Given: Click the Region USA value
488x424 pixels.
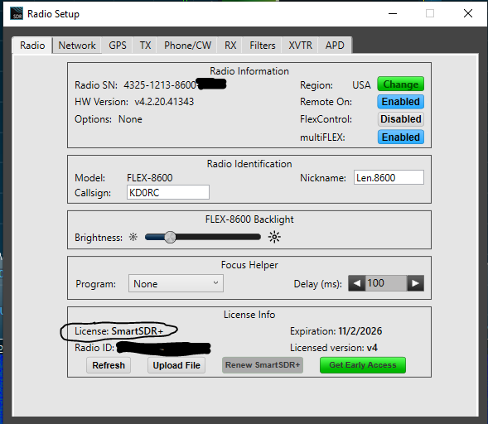Looking at the screenshot, I should click(x=361, y=85).
